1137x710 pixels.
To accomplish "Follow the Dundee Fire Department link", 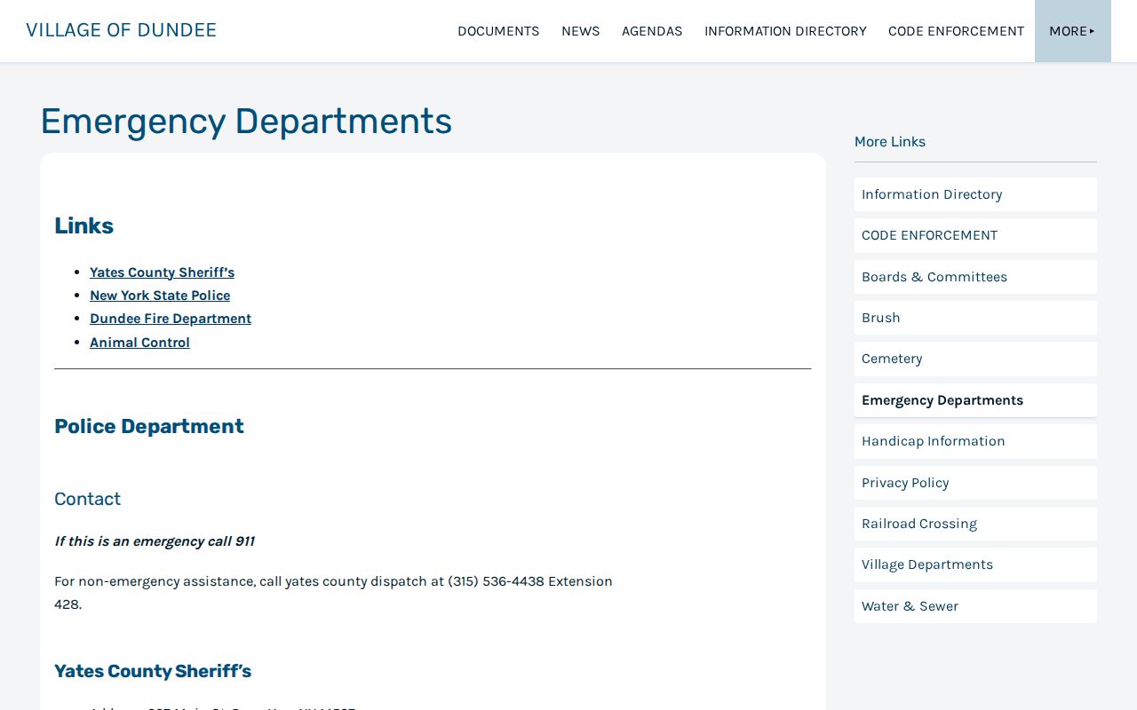I will [171, 319].
